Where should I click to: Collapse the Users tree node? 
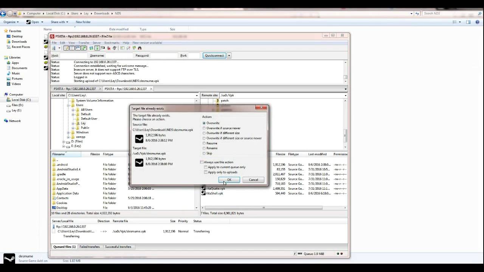point(68,105)
